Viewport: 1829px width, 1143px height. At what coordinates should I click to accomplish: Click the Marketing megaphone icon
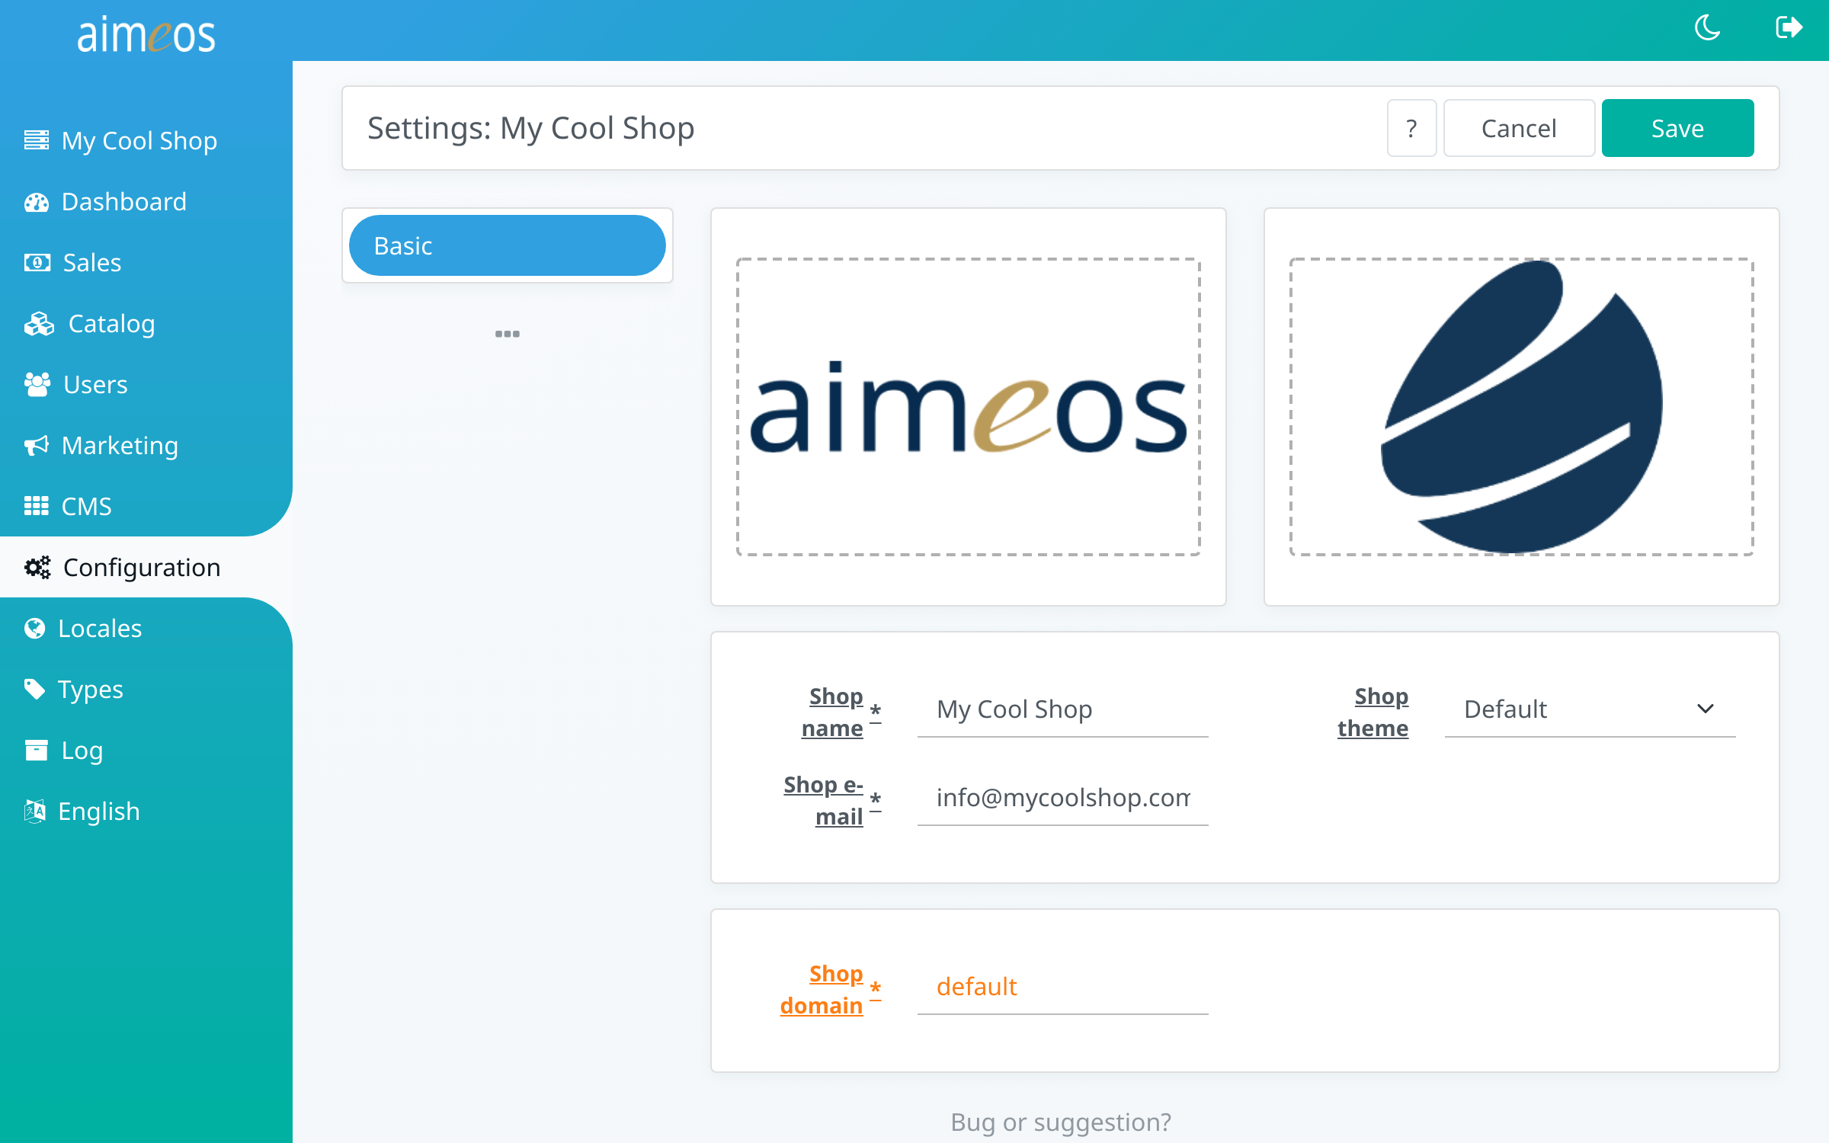point(37,445)
